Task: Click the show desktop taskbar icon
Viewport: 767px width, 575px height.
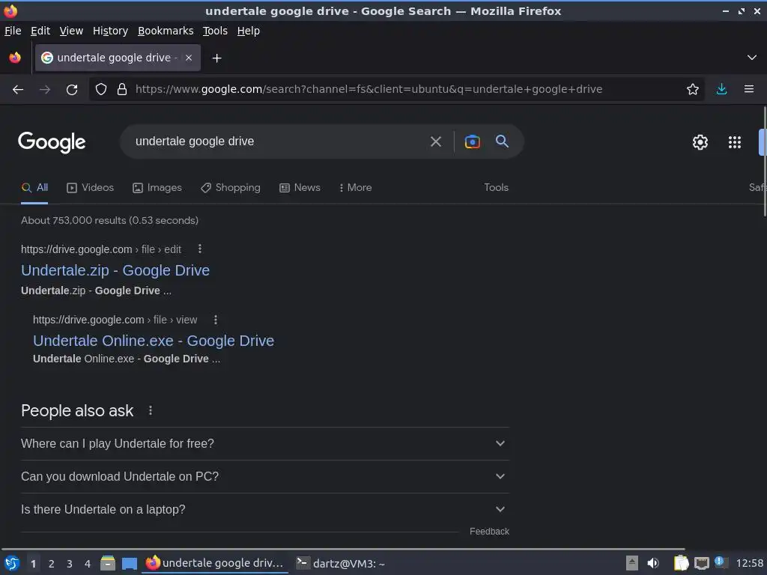Action: pos(129,564)
